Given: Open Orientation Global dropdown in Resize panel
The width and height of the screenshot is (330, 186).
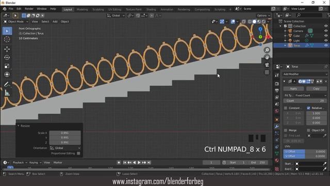Looking at the screenshot, I should click(x=65, y=148).
